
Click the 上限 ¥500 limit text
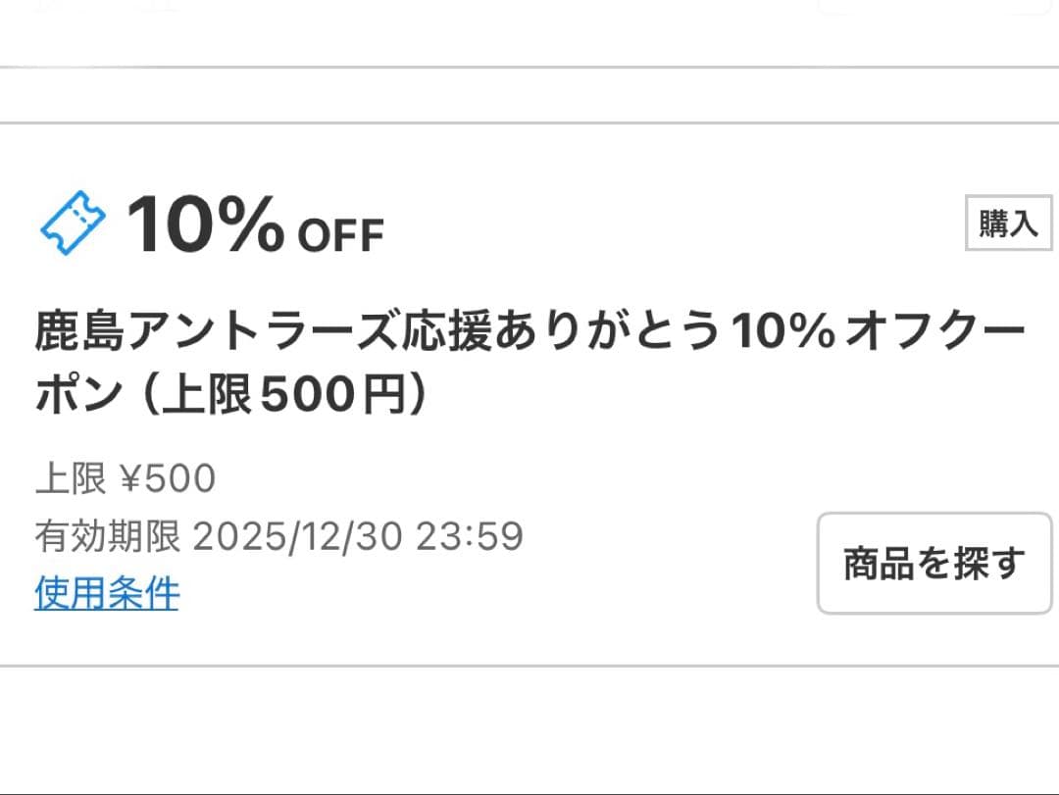tap(125, 479)
